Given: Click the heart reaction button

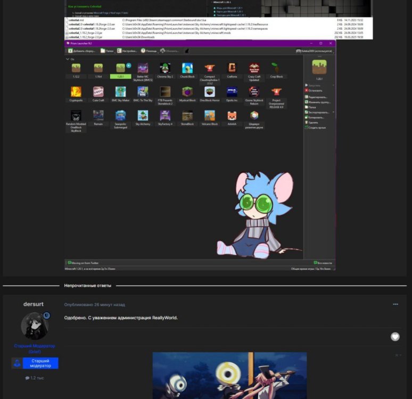Looking at the screenshot, I should [x=395, y=337].
